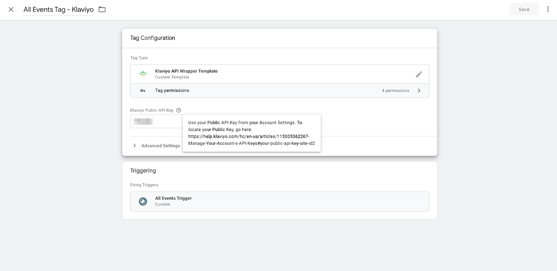
Task: Save the All Events Tag
Action: 524,9
